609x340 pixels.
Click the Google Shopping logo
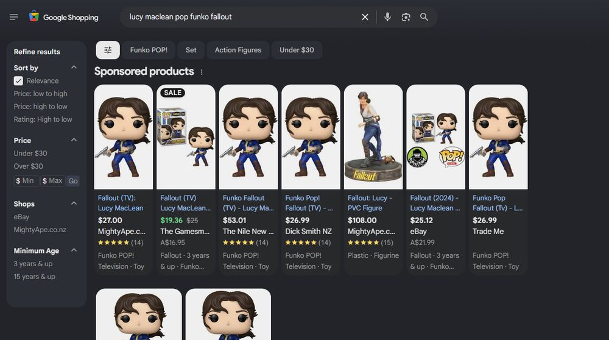pyautogui.click(x=63, y=17)
